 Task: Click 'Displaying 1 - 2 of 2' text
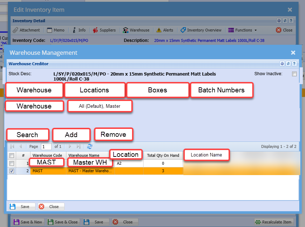[x=278, y=146]
